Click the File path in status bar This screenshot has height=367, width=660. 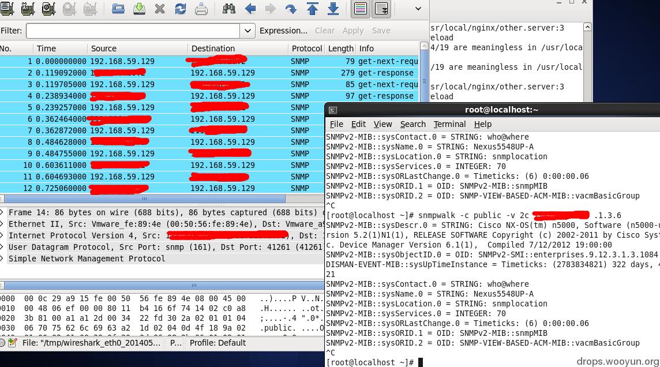91,343
